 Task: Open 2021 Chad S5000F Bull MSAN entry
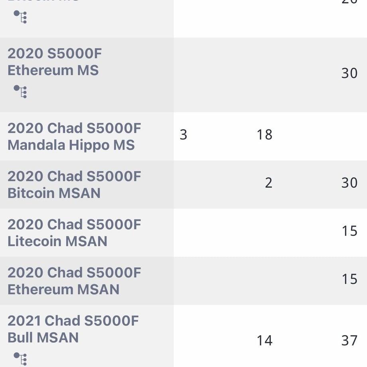click(x=73, y=329)
